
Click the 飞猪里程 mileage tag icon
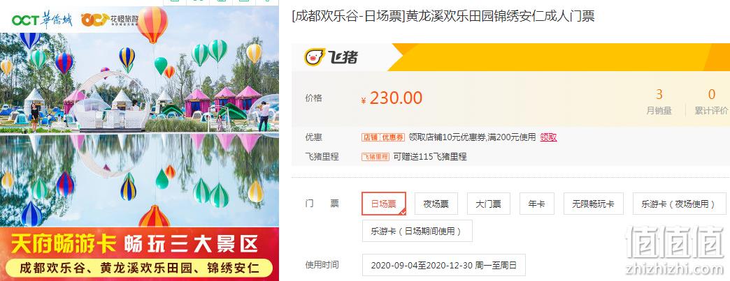pos(375,157)
